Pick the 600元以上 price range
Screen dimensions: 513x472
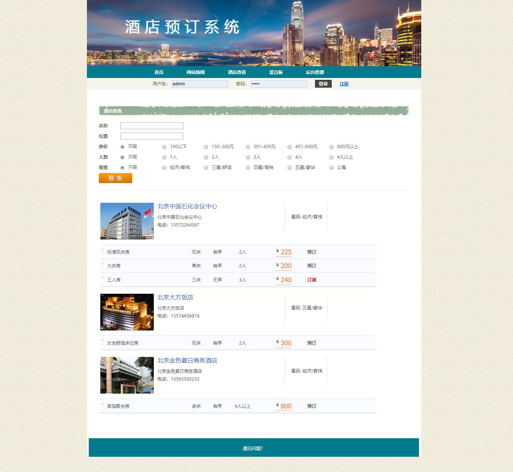coord(331,147)
